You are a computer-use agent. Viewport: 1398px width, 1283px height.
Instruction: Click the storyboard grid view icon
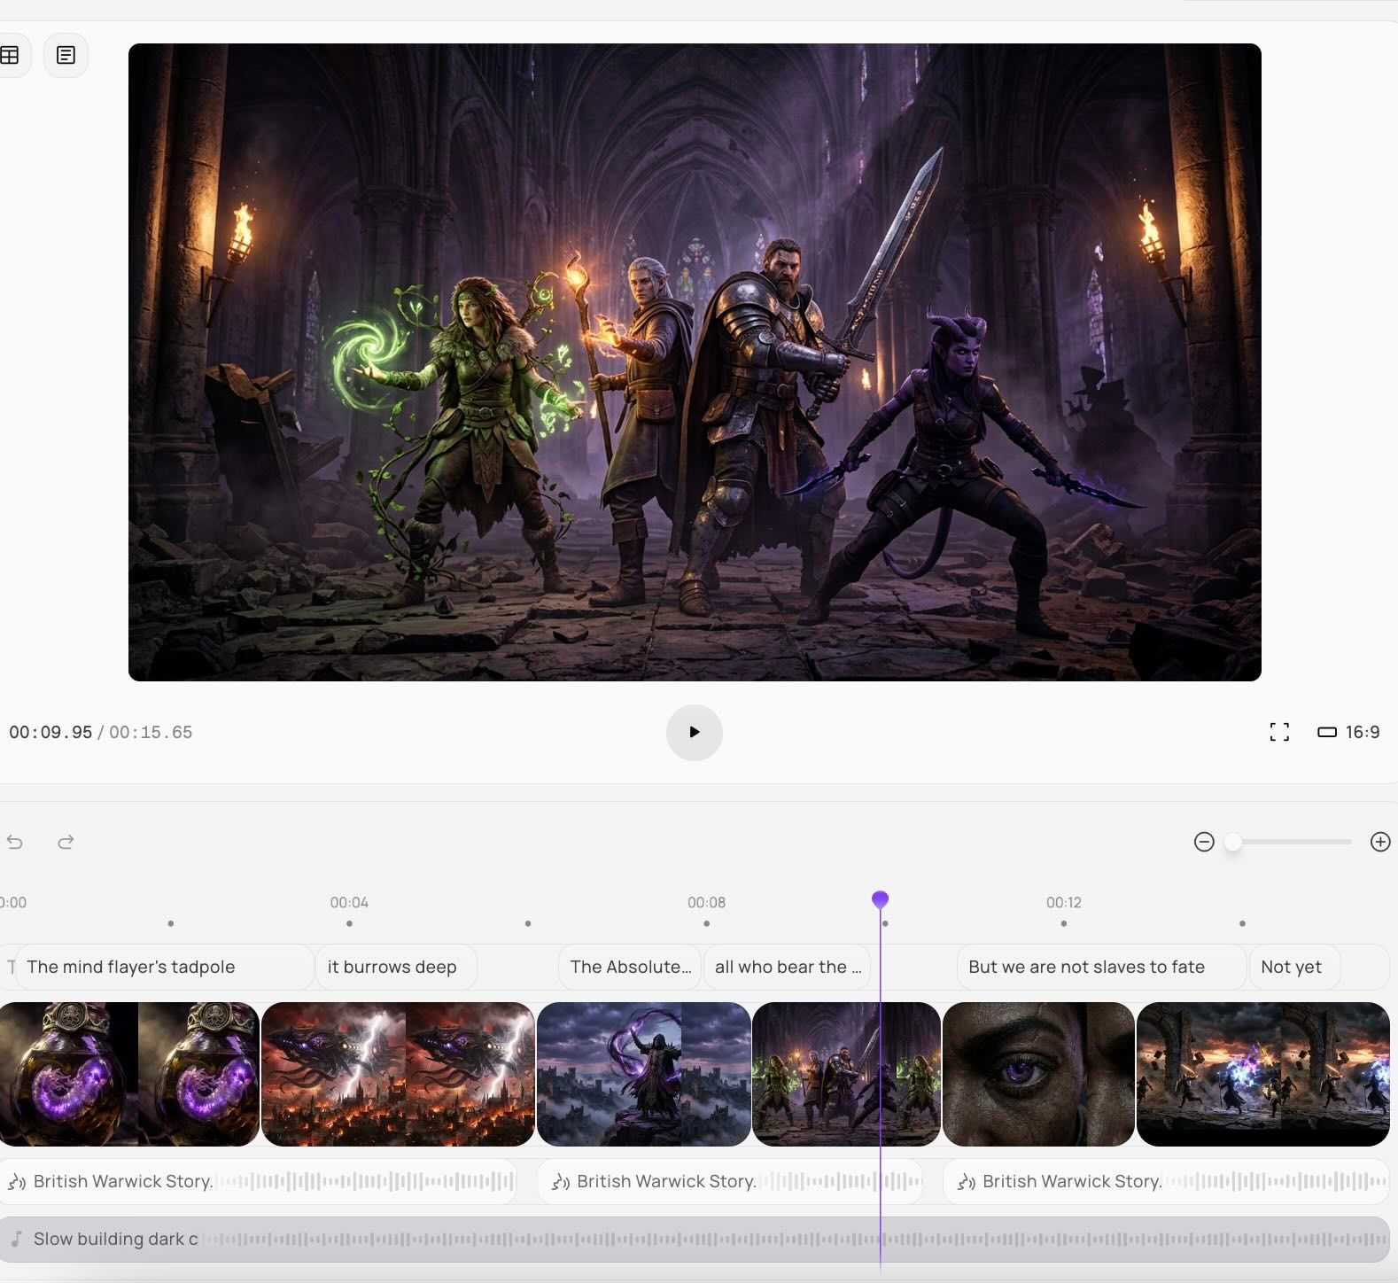[x=11, y=55]
